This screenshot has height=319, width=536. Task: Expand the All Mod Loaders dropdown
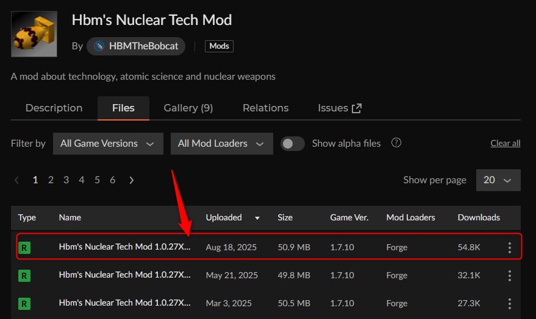click(x=222, y=144)
